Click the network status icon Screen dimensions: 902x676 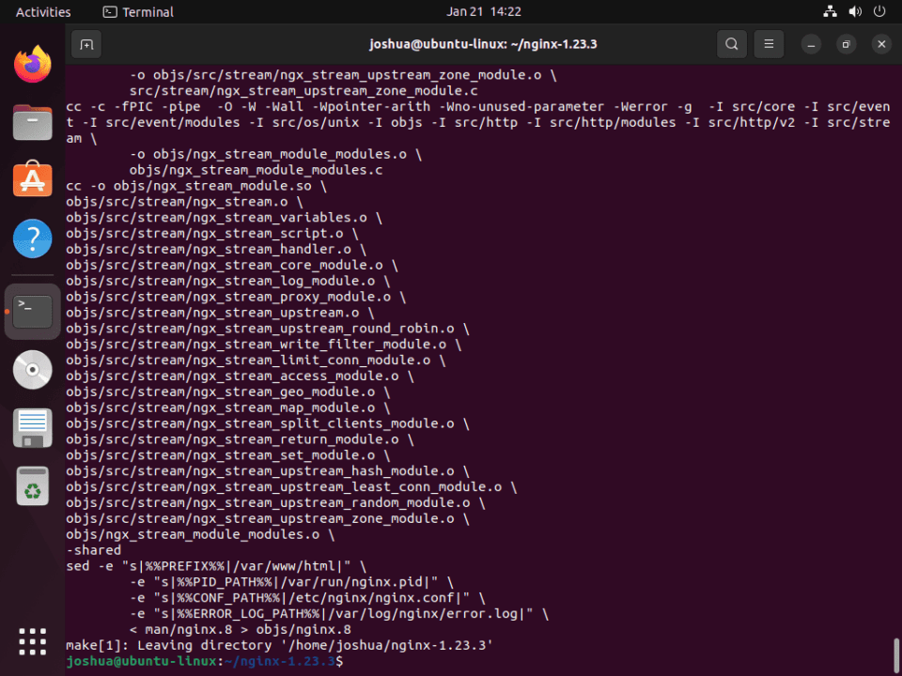(830, 11)
